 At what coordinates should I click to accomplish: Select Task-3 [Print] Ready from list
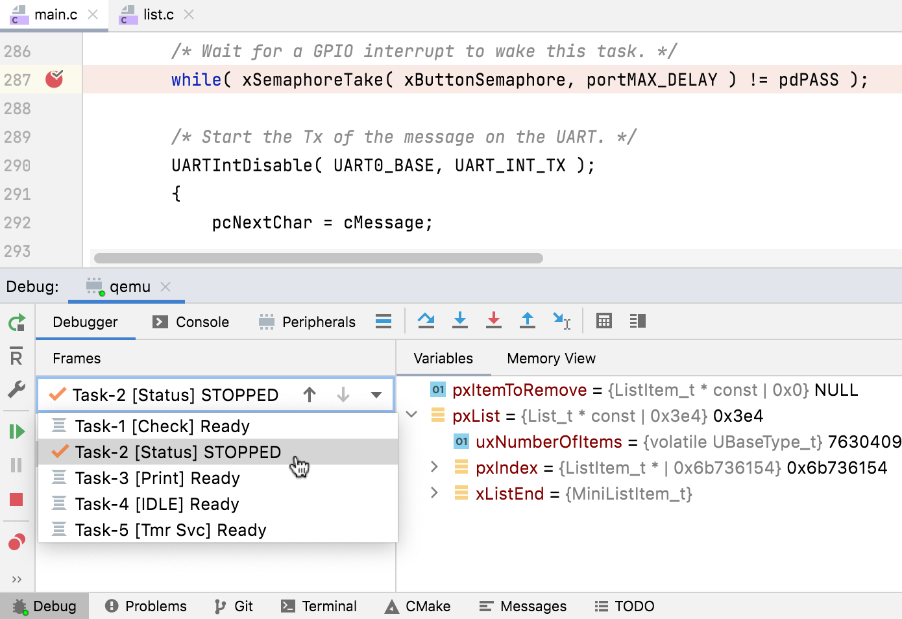tap(157, 478)
